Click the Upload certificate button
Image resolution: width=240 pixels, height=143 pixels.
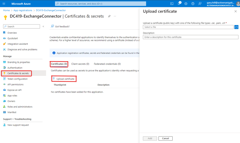[x=64, y=79]
